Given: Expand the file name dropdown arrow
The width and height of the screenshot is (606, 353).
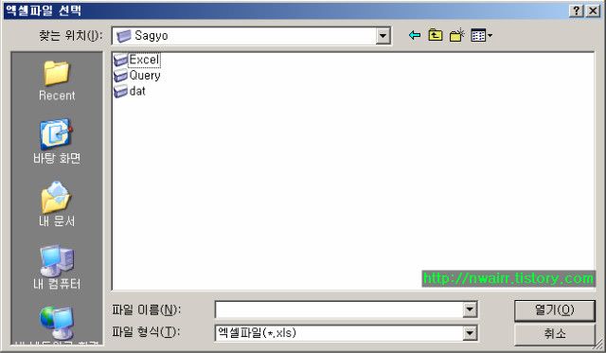Looking at the screenshot, I should (470, 309).
